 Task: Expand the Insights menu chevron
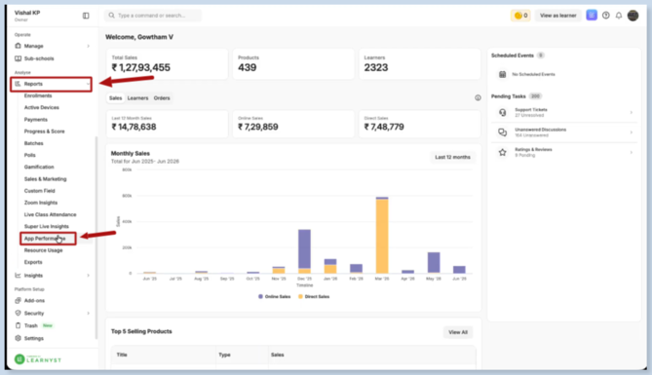point(88,276)
